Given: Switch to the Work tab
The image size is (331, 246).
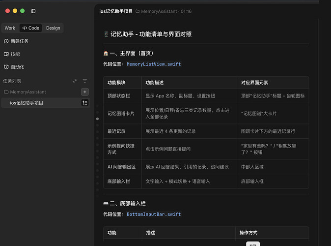Looking at the screenshot, I should (10, 28).
